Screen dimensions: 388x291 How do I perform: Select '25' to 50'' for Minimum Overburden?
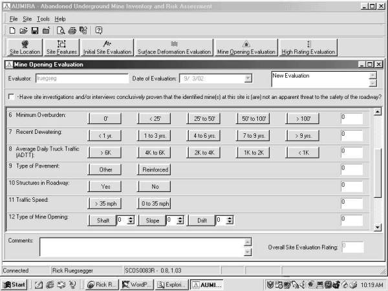tap(202, 118)
